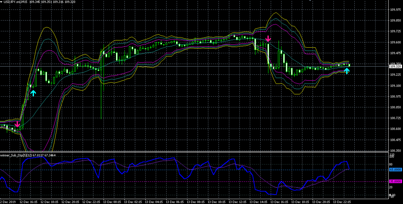
Task: Click the 12 Dec 20:15 time label
Action: tap(70, 202)
